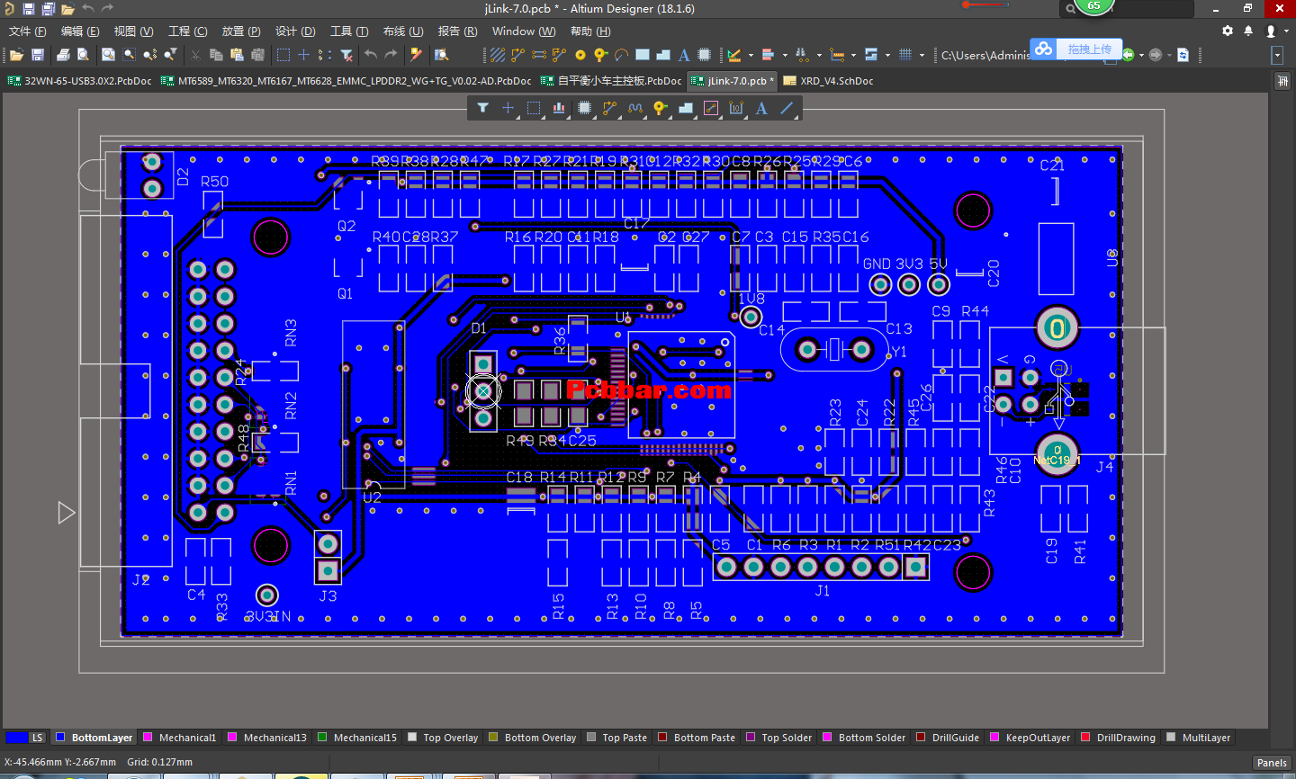Place a via from the active bar

tap(661, 108)
